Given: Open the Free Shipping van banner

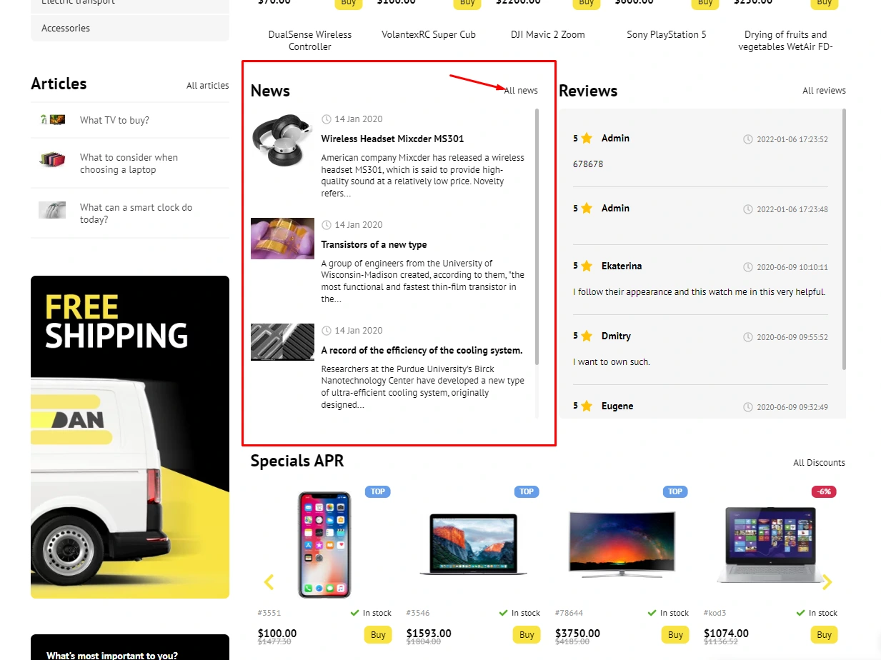Looking at the screenshot, I should [x=130, y=437].
